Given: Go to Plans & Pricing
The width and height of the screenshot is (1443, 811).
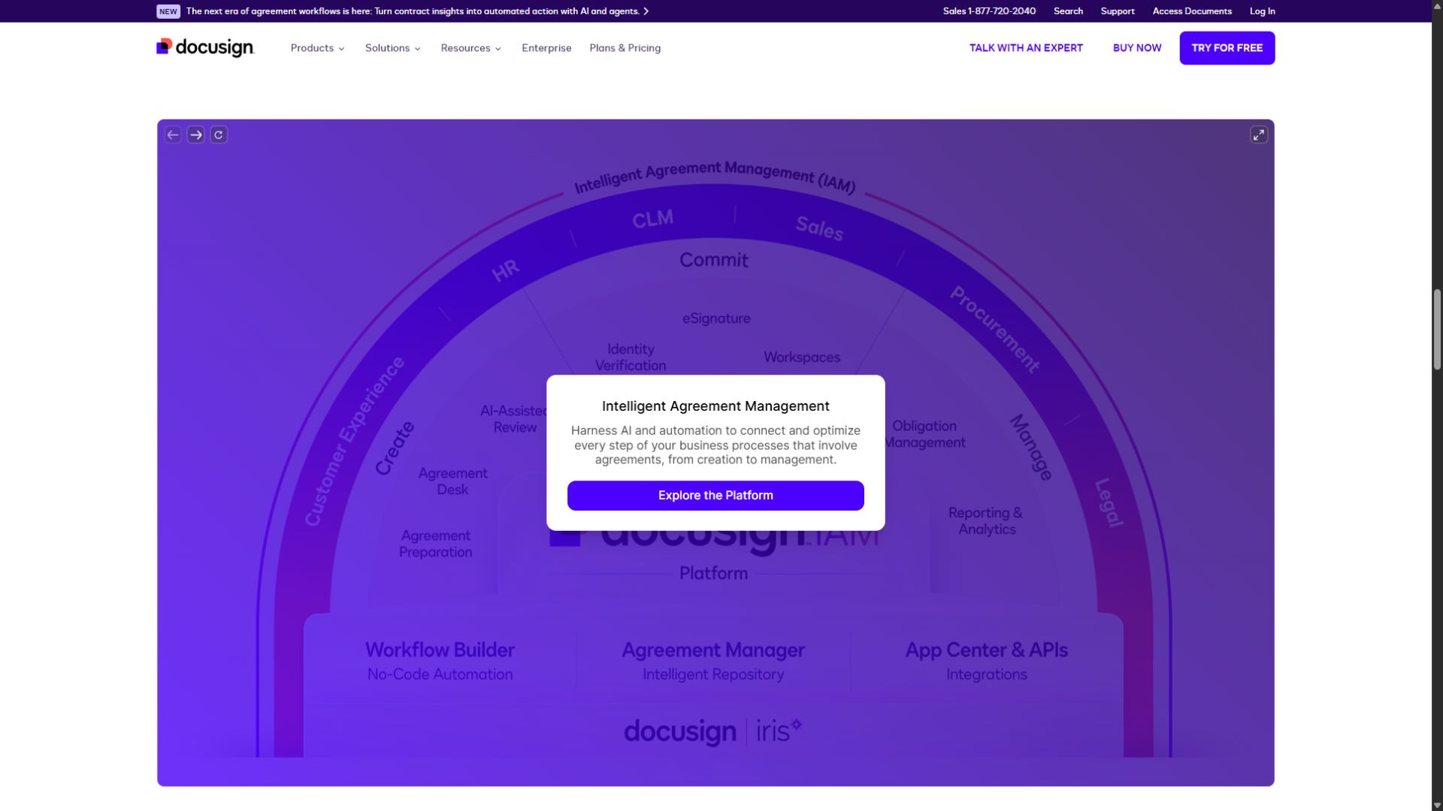Looking at the screenshot, I should click(625, 48).
